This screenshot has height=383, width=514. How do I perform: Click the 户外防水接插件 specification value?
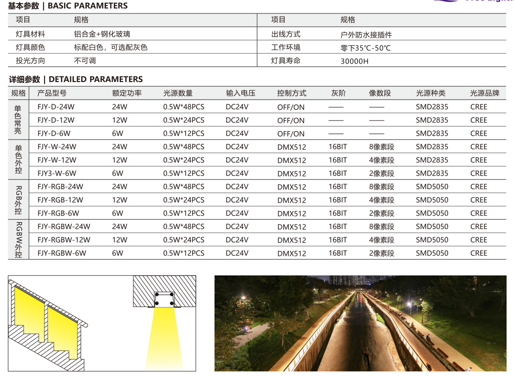[x=366, y=35]
